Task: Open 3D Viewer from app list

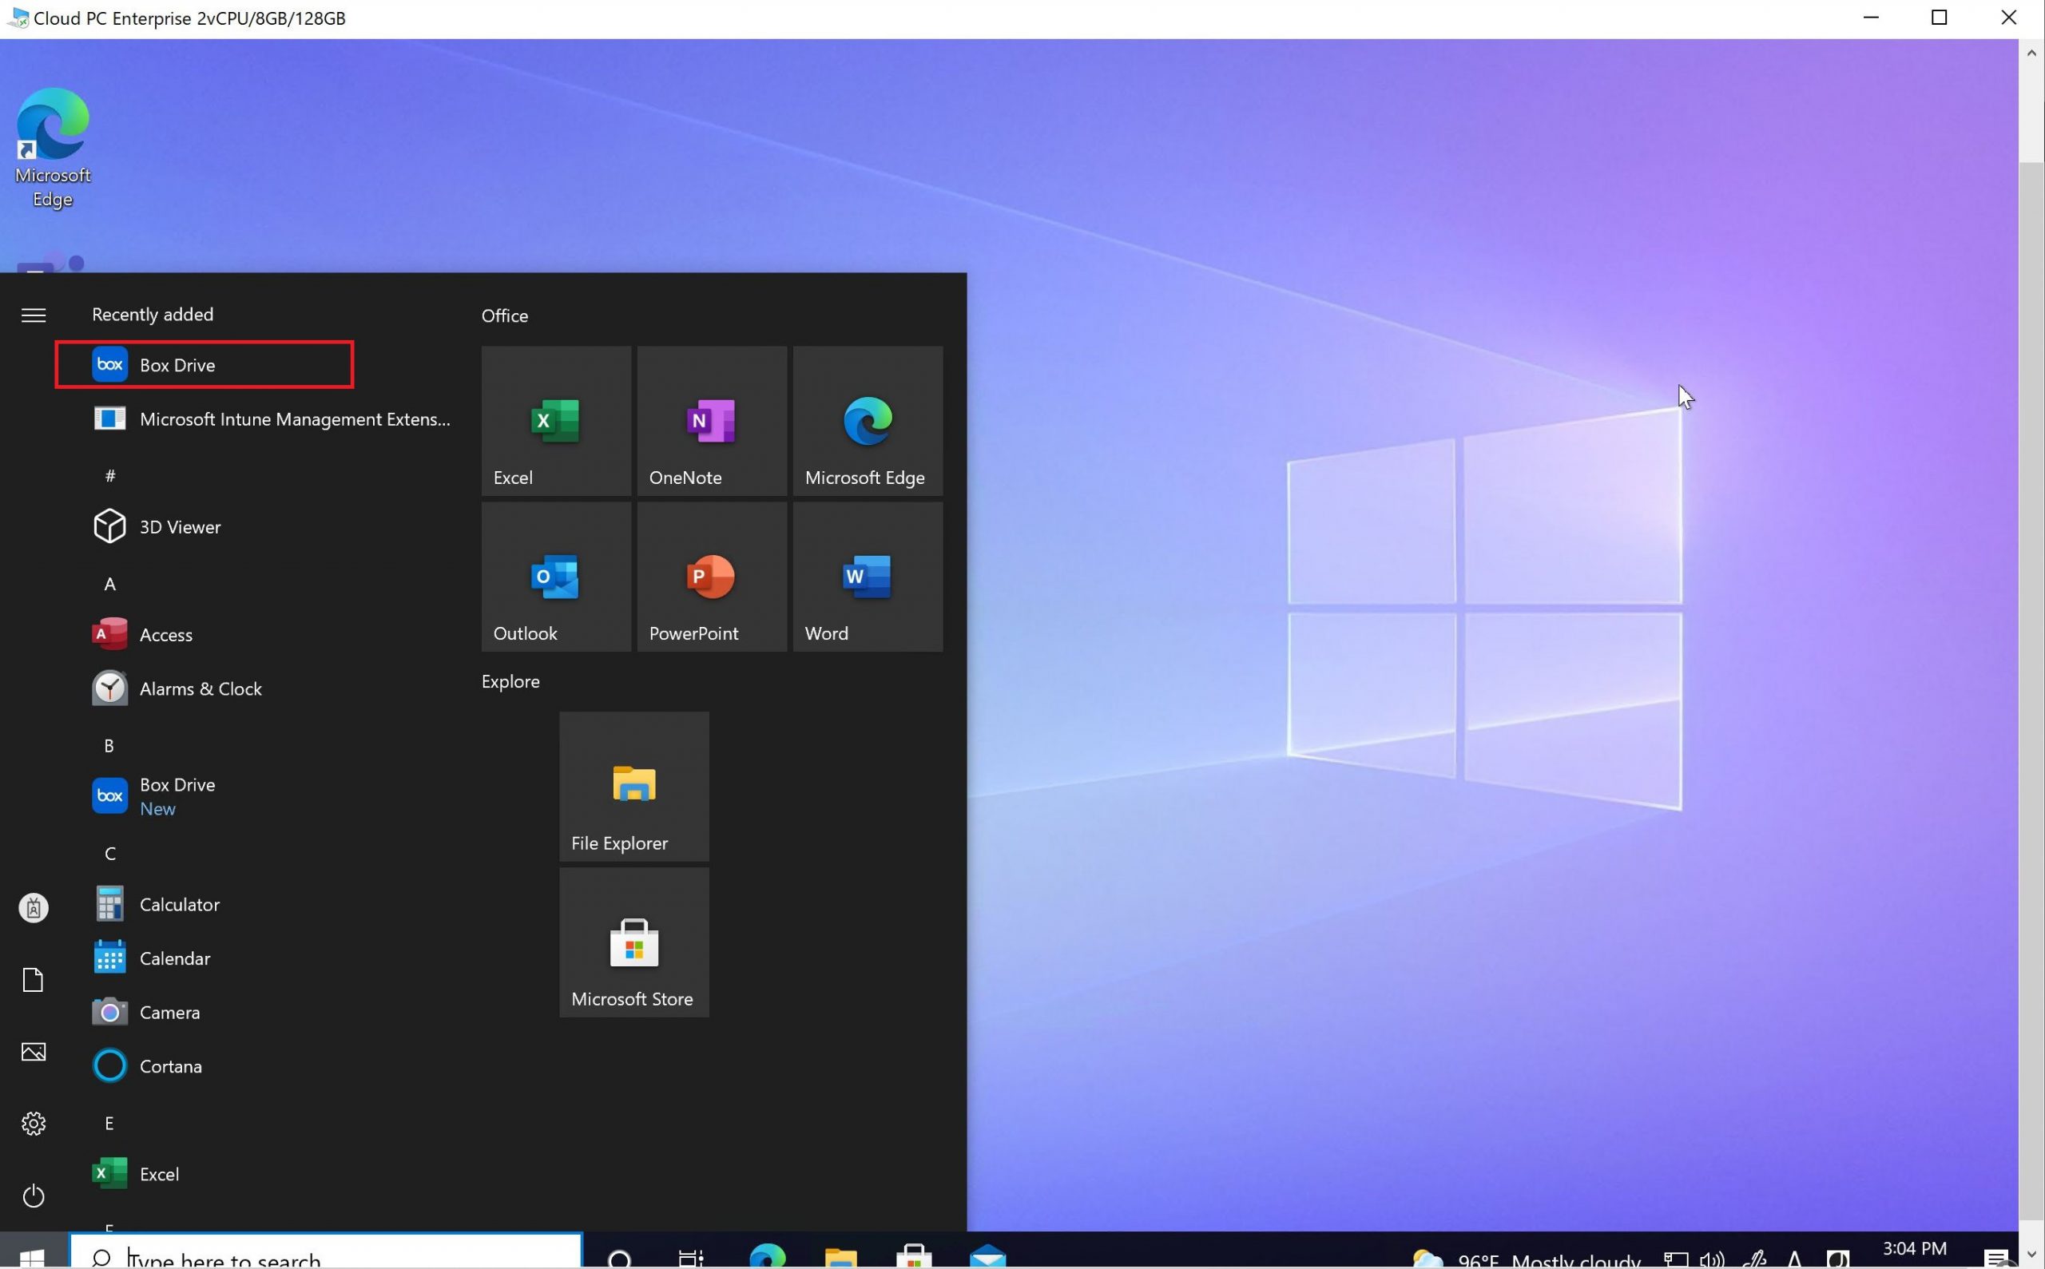Action: [180, 527]
